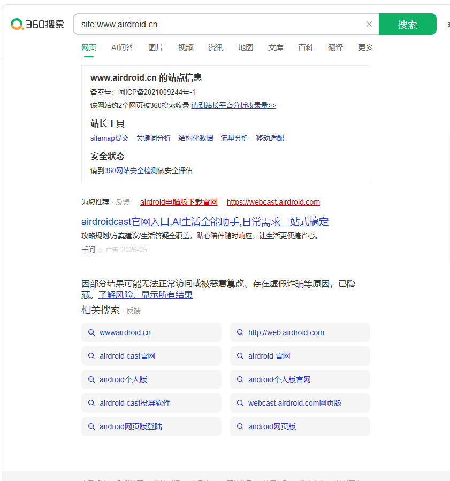
Task: Switch to the AI问答 tab
Action: click(x=122, y=48)
